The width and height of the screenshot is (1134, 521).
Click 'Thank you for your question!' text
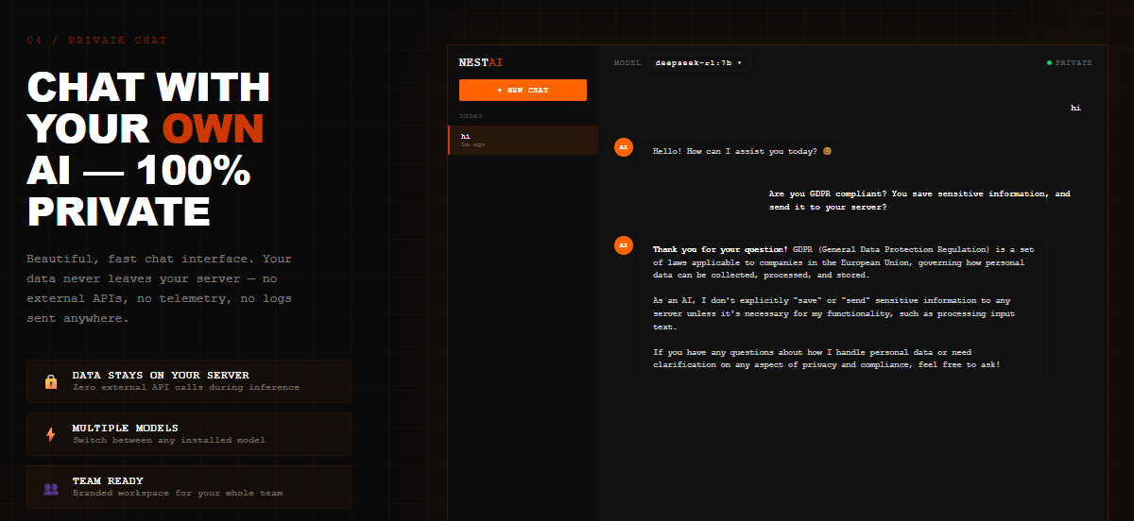pos(720,249)
